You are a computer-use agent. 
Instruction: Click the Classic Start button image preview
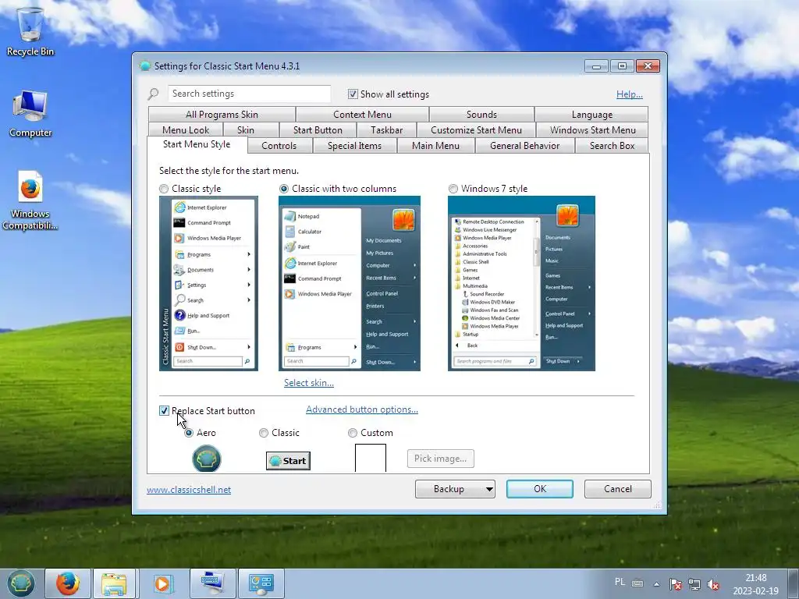(288, 461)
